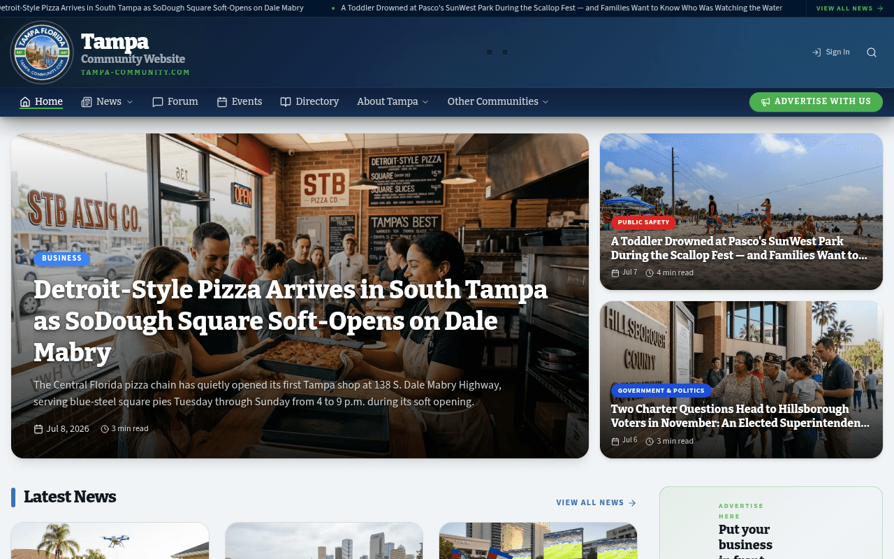Image resolution: width=894 pixels, height=559 pixels.
Task: Click the house icon beside Home
Action: point(25,102)
